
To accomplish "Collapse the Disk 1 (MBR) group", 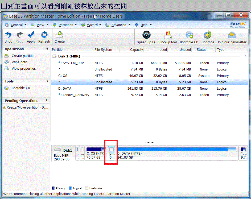I will (245, 56).
